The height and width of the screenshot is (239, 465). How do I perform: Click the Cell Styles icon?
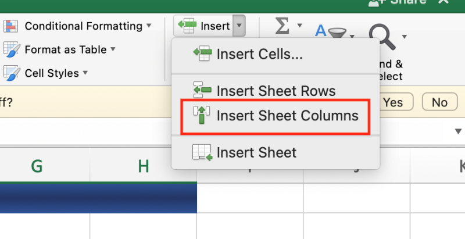[12, 73]
